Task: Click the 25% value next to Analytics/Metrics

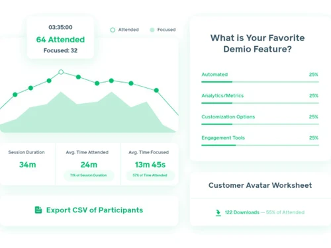Action: (314, 96)
